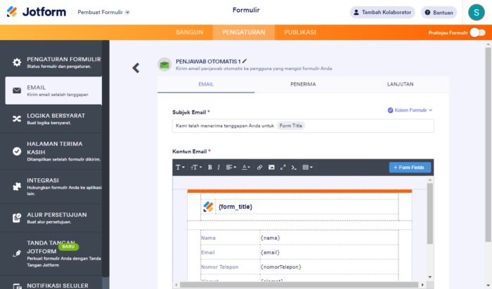Viewport: 492px width, 289px height.
Task: Switch to the LANJUTAN tab
Action: 401,84
